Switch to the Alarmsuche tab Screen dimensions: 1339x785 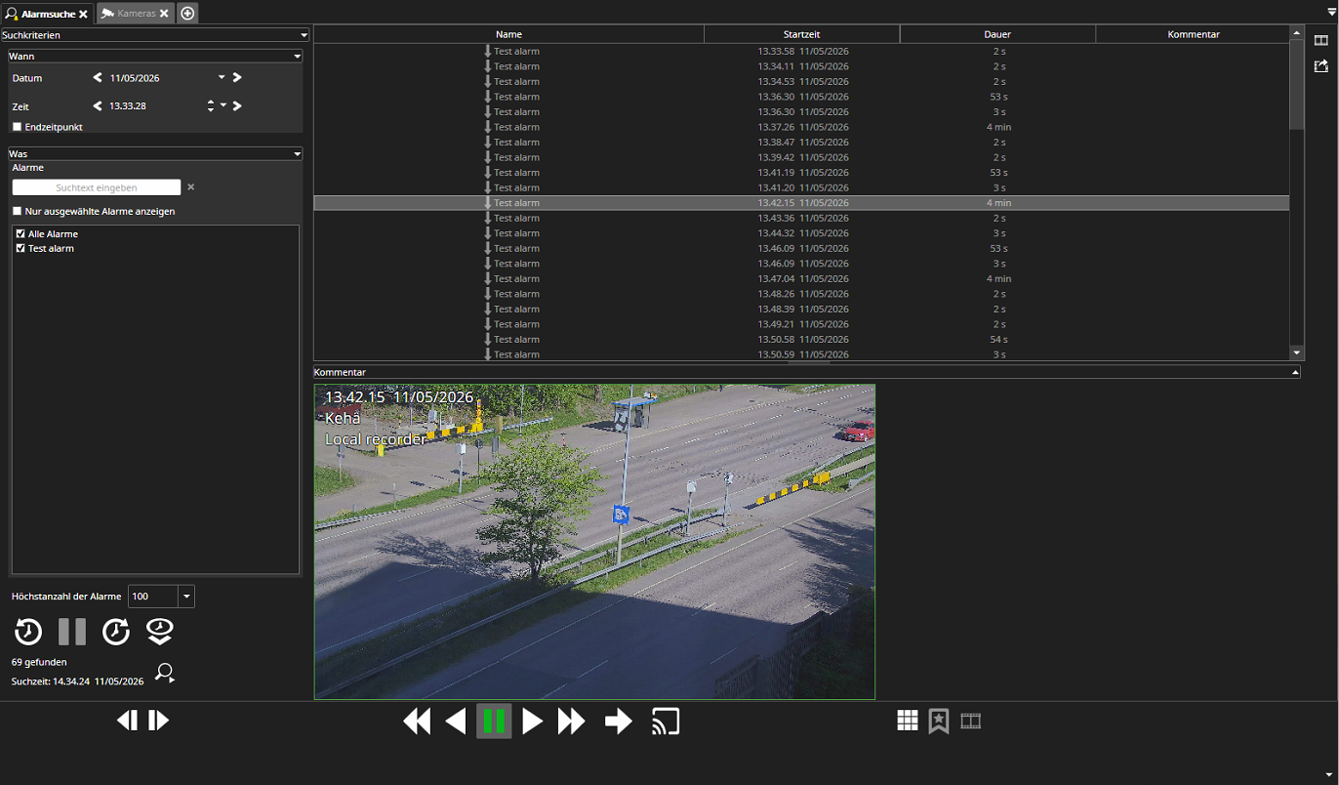(x=47, y=14)
